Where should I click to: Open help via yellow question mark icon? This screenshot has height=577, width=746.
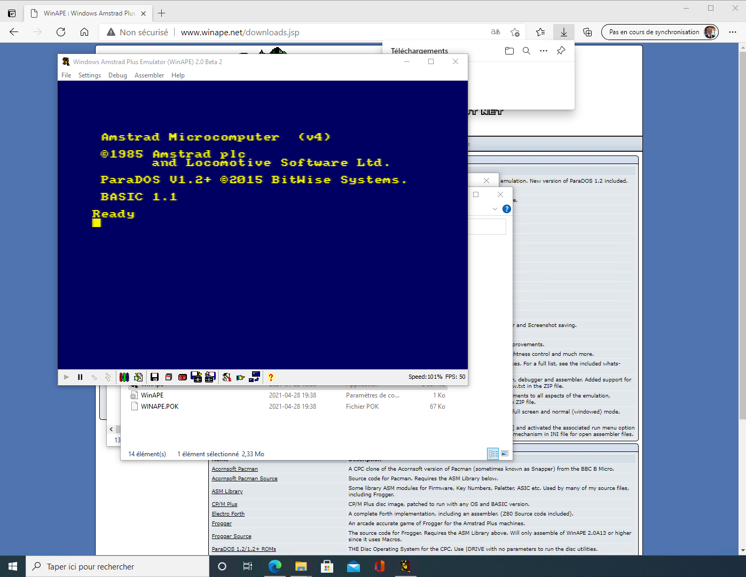click(x=271, y=377)
